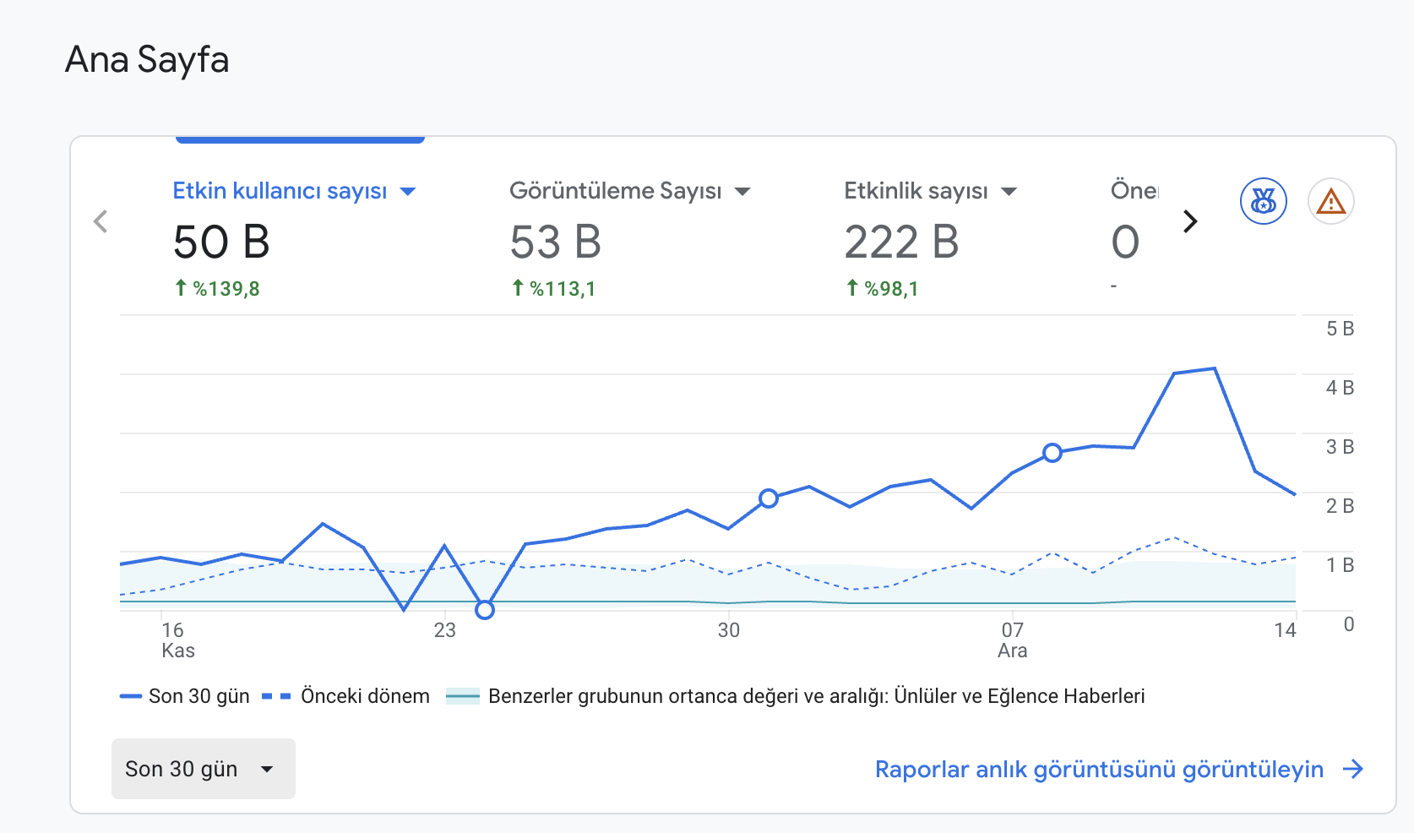The height and width of the screenshot is (833, 1414).
Task: Click the Ana Sayfa page heading
Action: pyautogui.click(x=147, y=60)
